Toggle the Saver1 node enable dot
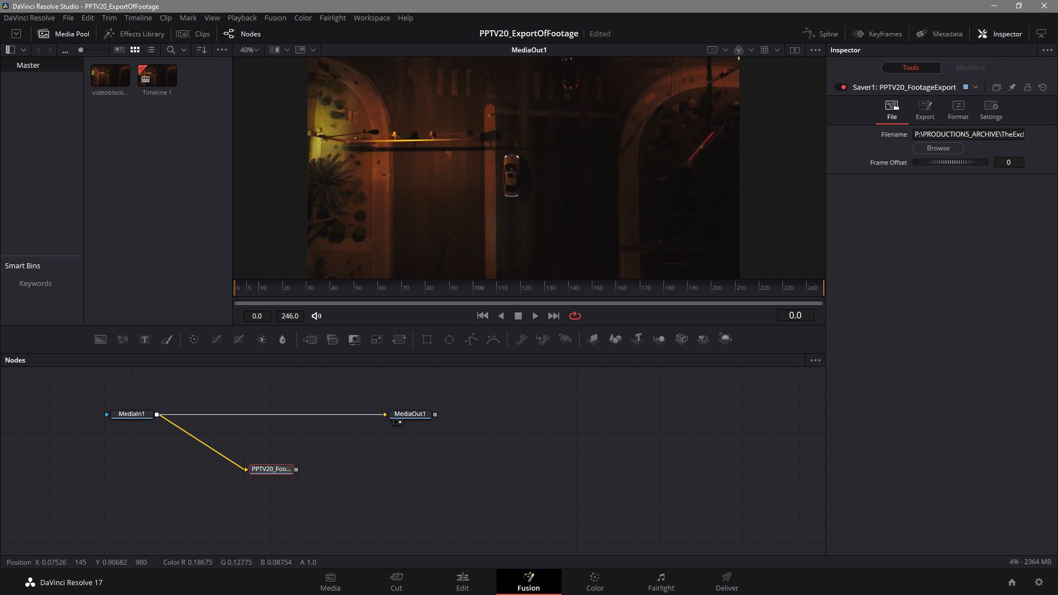 click(843, 88)
